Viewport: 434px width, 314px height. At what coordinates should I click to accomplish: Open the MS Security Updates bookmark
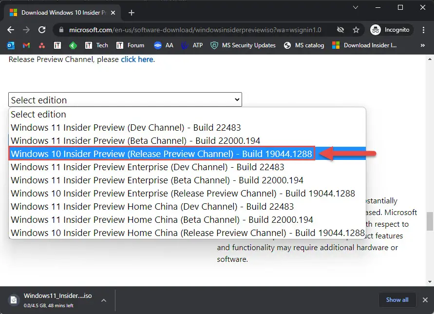coord(243,45)
